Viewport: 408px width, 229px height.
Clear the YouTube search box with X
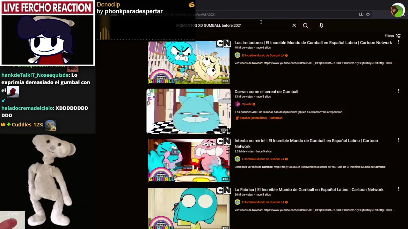294,25
